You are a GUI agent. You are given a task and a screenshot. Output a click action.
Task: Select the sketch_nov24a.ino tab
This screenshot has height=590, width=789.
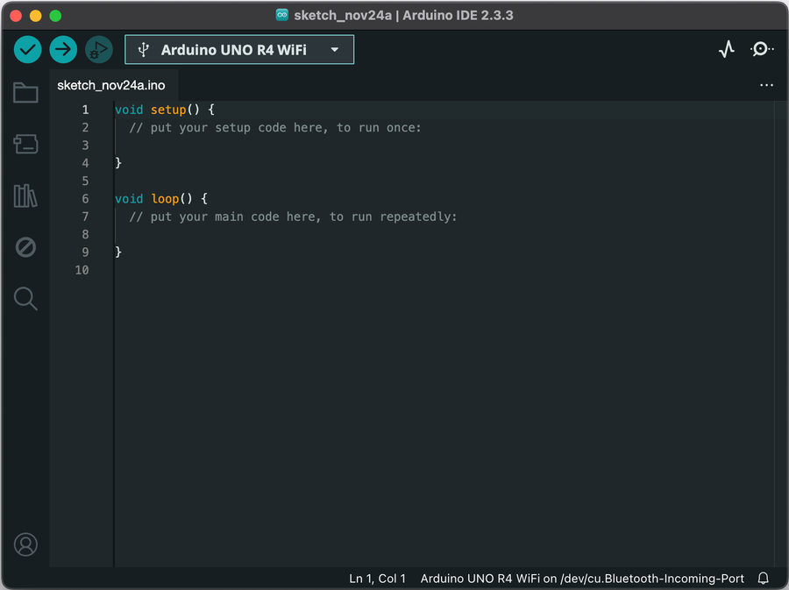(110, 85)
